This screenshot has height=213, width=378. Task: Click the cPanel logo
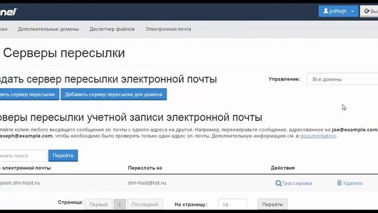[9, 12]
